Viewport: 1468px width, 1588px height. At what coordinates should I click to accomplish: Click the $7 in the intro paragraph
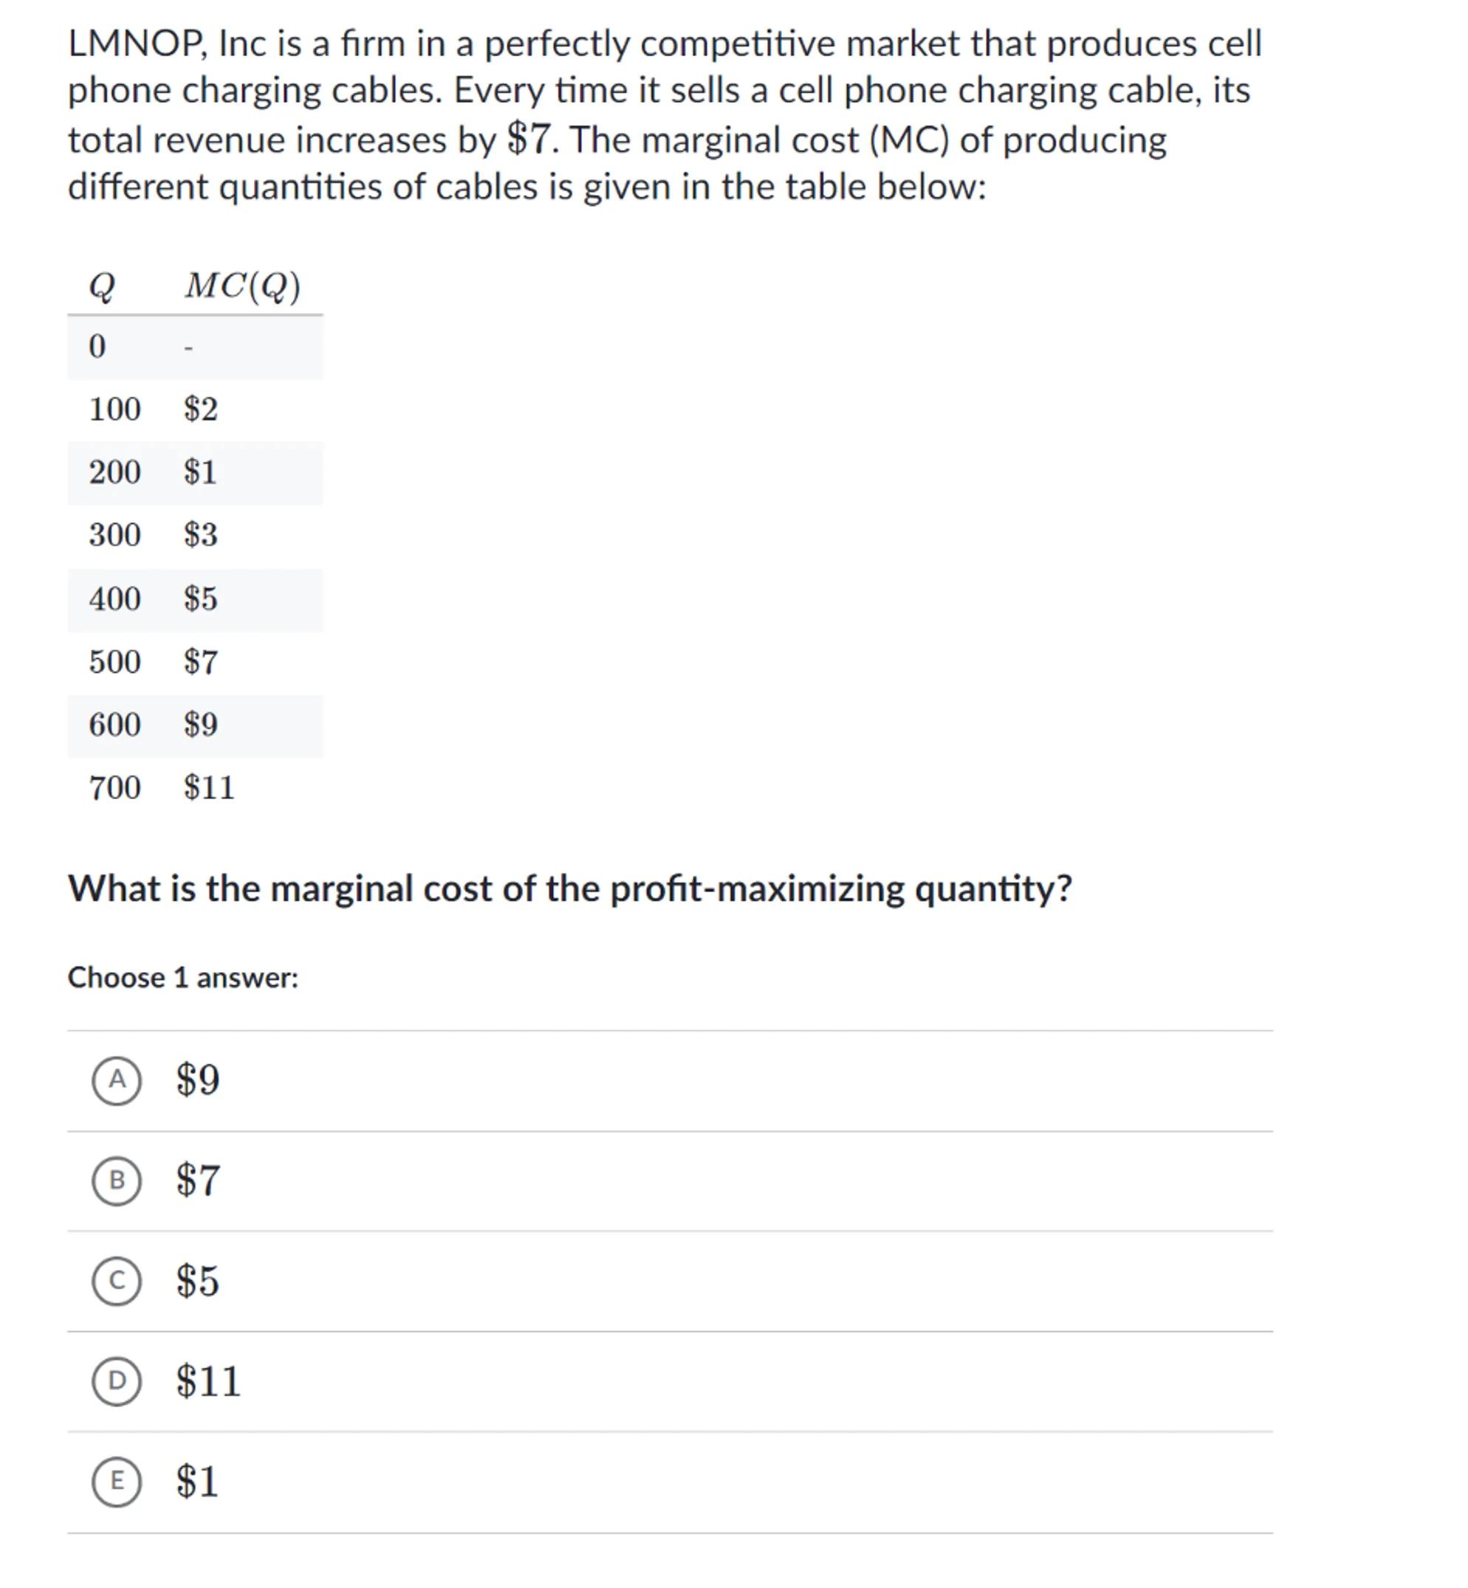coord(528,140)
